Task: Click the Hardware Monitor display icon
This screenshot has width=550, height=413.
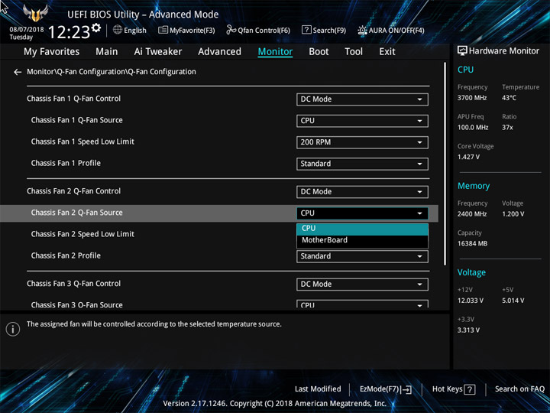Action: 462,50
